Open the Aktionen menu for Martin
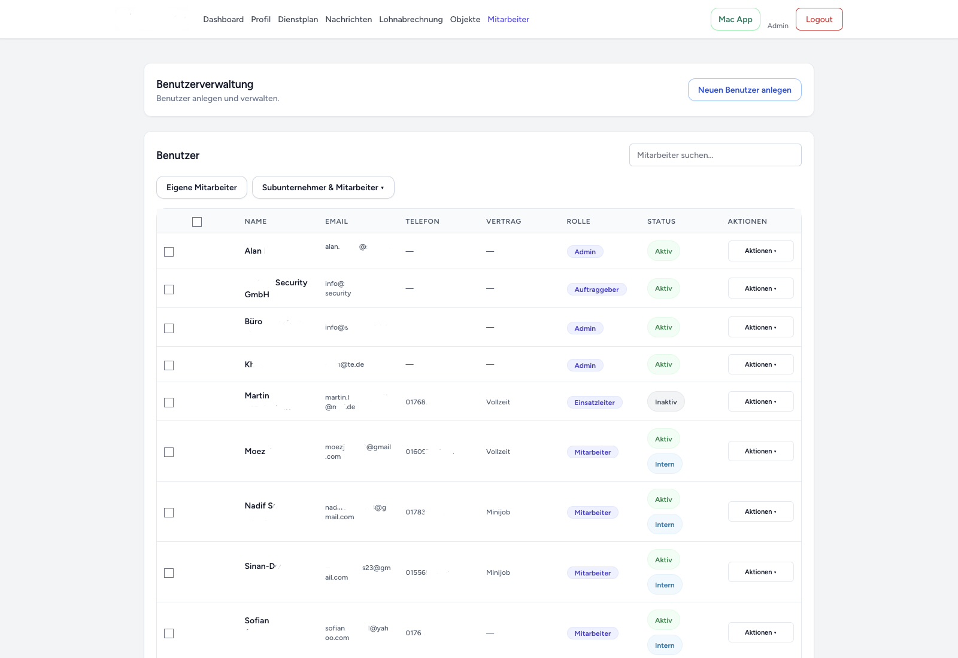 [760, 401]
